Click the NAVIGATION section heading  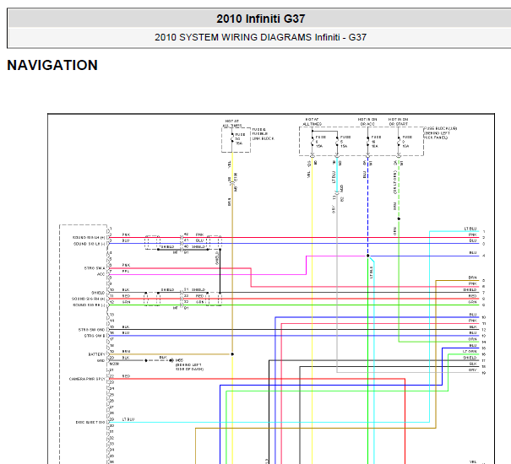pos(52,65)
